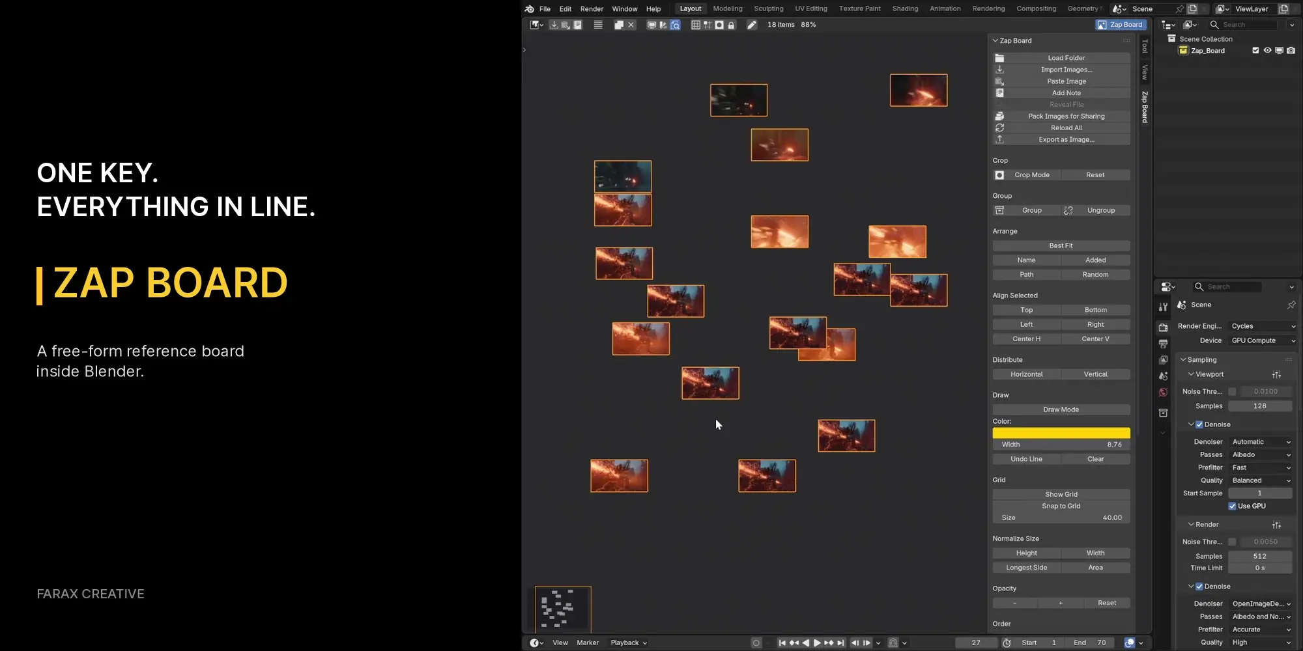The height and width of the screenshot is (651, 1303).
Task: Click the X ungroup icon in toolbar
Action: pyautogui.click(x=631, y=25)
